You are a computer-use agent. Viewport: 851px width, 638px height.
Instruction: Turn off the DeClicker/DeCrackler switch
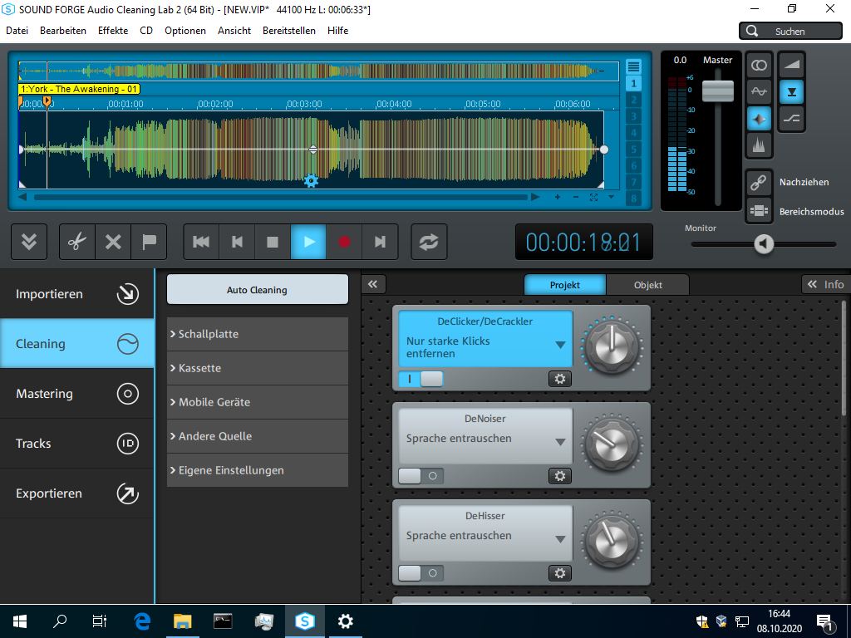pos(421,379)
